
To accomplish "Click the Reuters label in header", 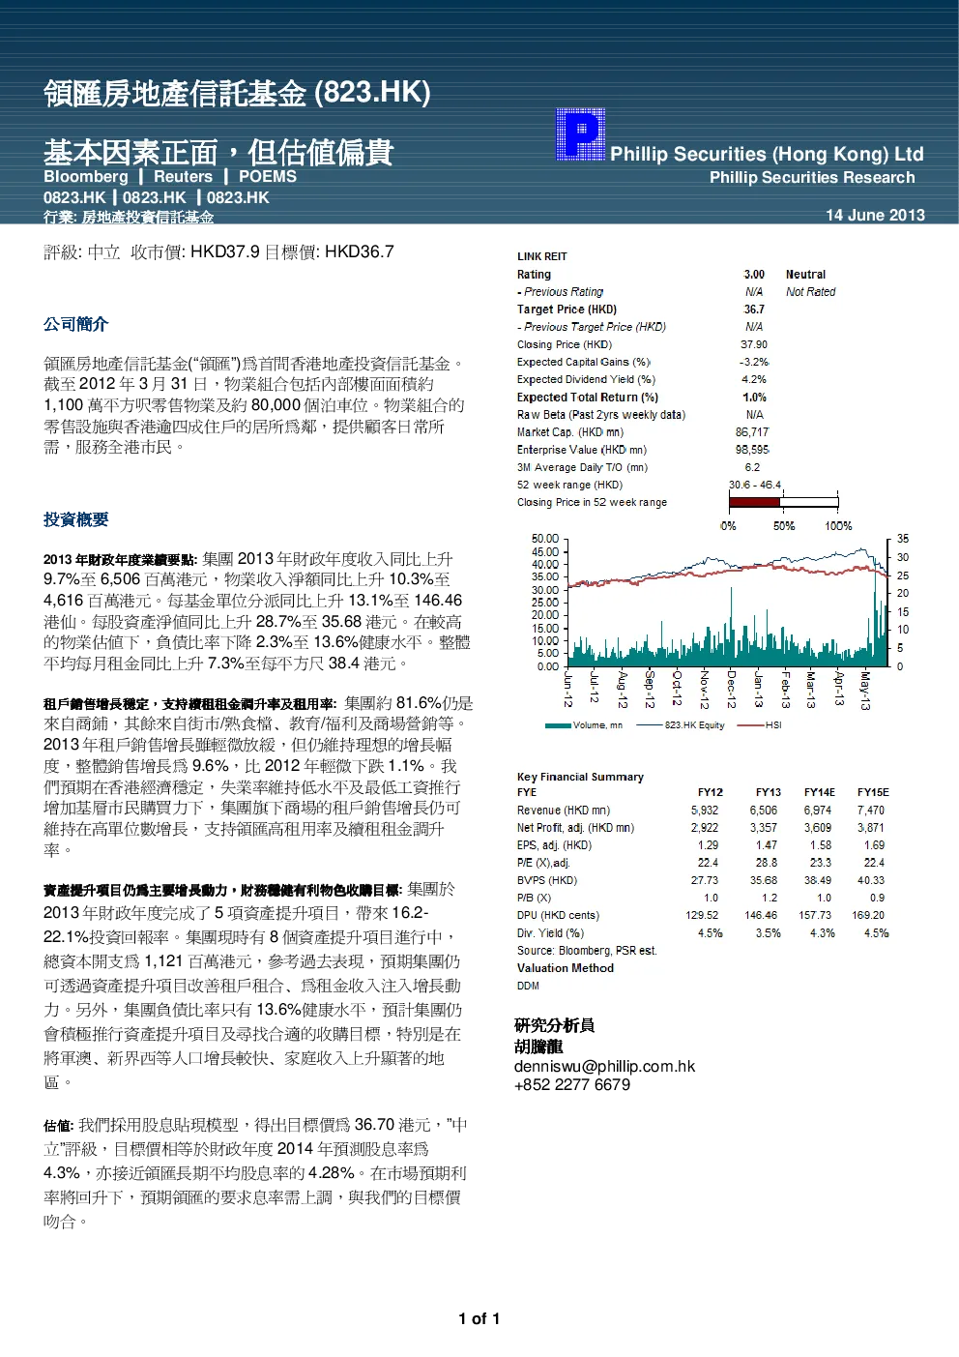I will [x=183, y=176].
